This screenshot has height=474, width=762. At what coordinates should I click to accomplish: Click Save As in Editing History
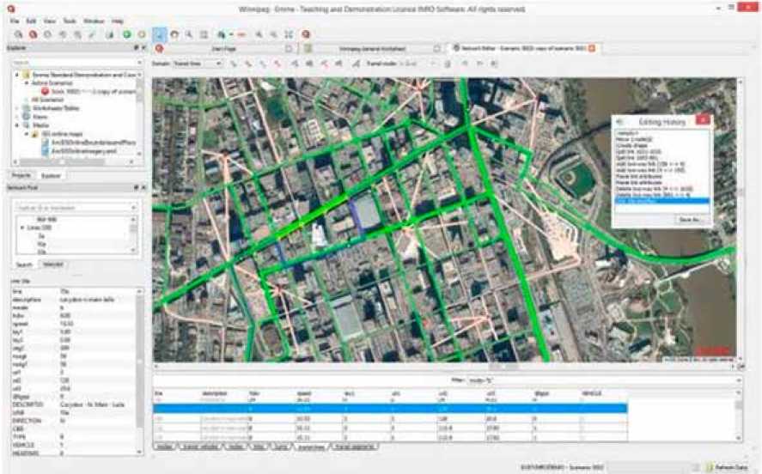(x=689, y=219)
